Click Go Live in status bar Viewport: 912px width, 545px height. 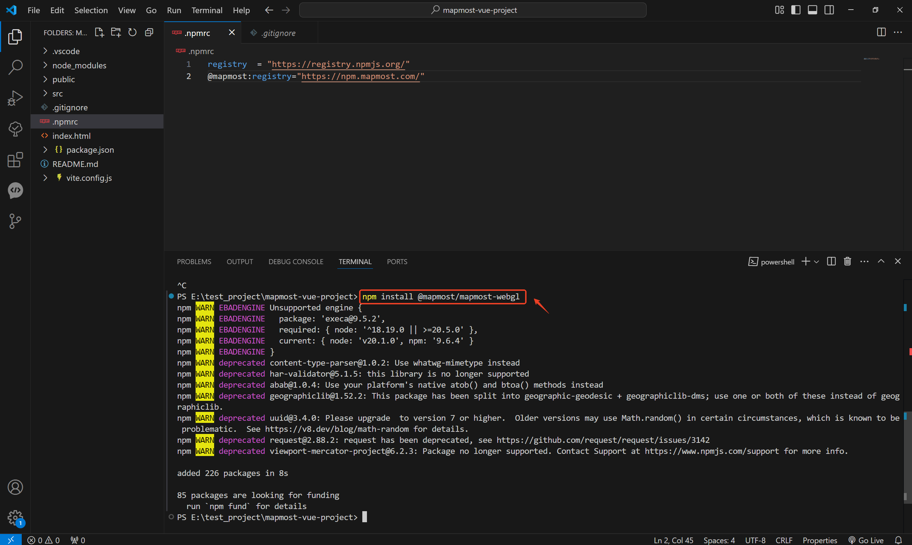pyautogui.click(x=866, y=540)
